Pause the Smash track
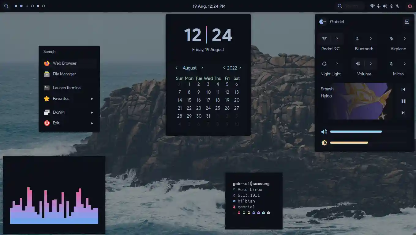This screenshot has width=416, height=235. pyautogui.click(x=403, y=101)
